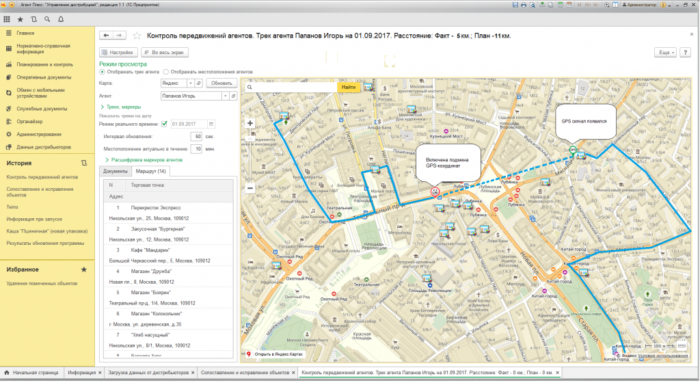Add page to favorites with star outline
The width and height of the screenshot is (700, 383).
137,36
